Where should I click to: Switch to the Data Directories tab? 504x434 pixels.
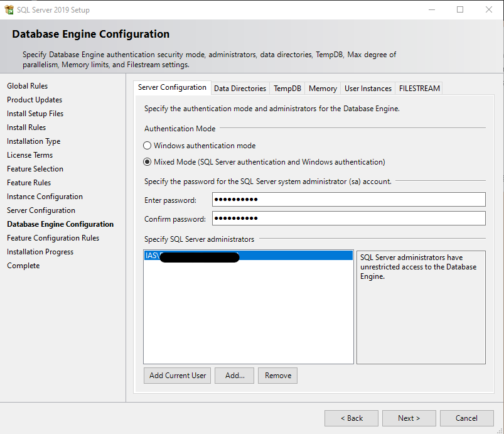coord(240,89)
